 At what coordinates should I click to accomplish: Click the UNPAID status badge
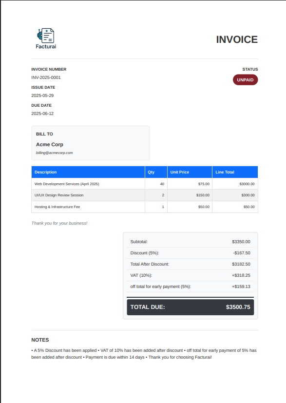[245, 80]
